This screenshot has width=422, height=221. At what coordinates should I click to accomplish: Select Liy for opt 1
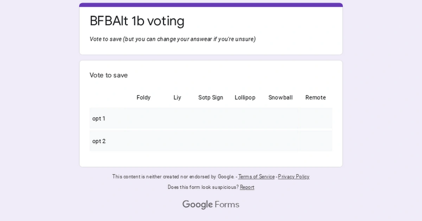pyautogui.click(x=177, y=119)
